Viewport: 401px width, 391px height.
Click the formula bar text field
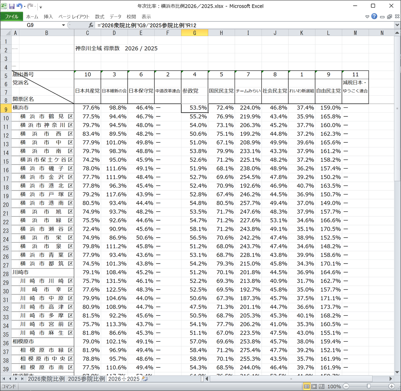coord(244,25)
